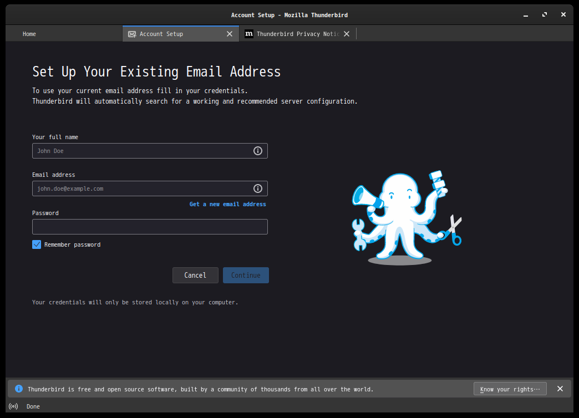The height and width of the screenshot is (418, 579).
Task: Focus the Email address input field
Action: click(x=150, y=188)
